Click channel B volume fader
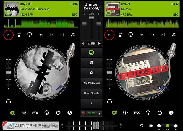 click(x=99, y=24)
